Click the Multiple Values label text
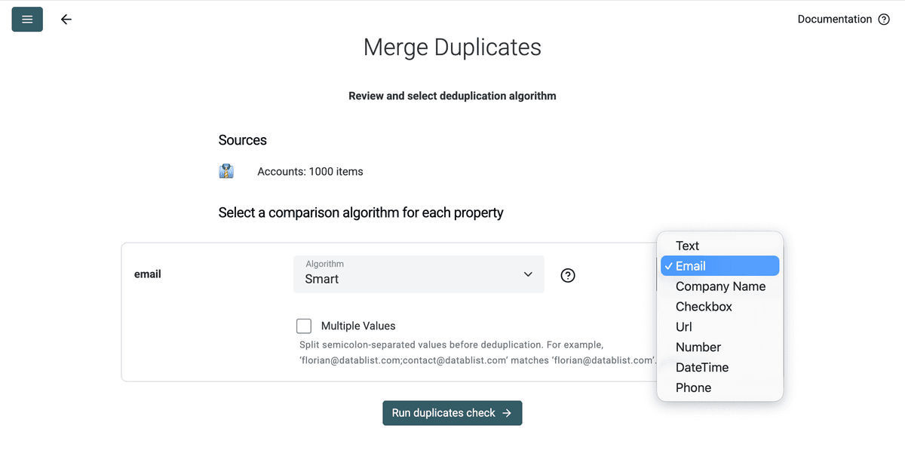Screen dimensions: 905x462 (358, 326)
